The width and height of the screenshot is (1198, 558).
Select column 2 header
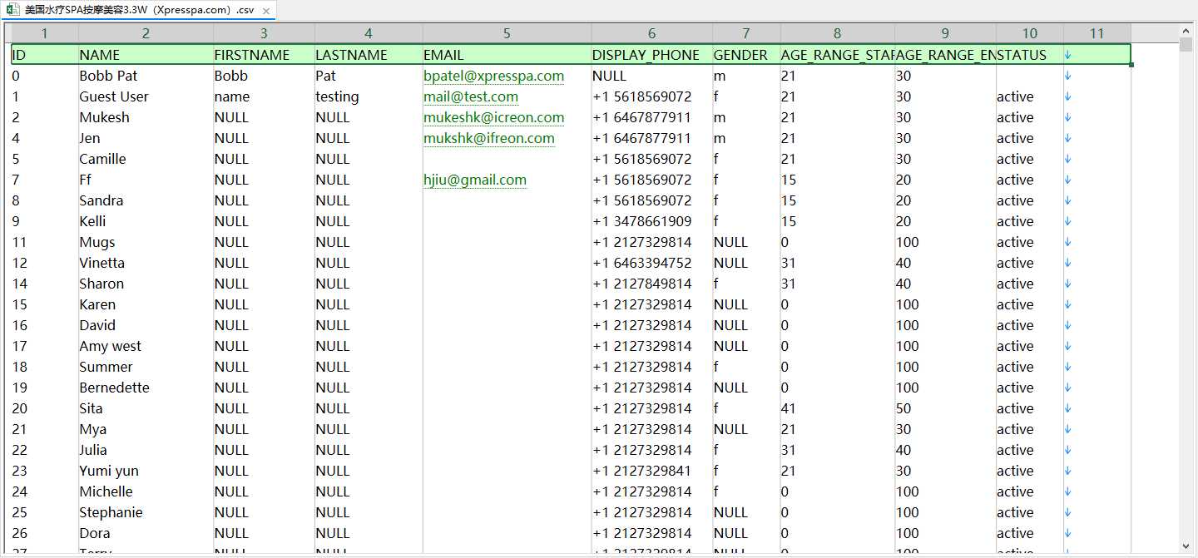tap(146, 33)
